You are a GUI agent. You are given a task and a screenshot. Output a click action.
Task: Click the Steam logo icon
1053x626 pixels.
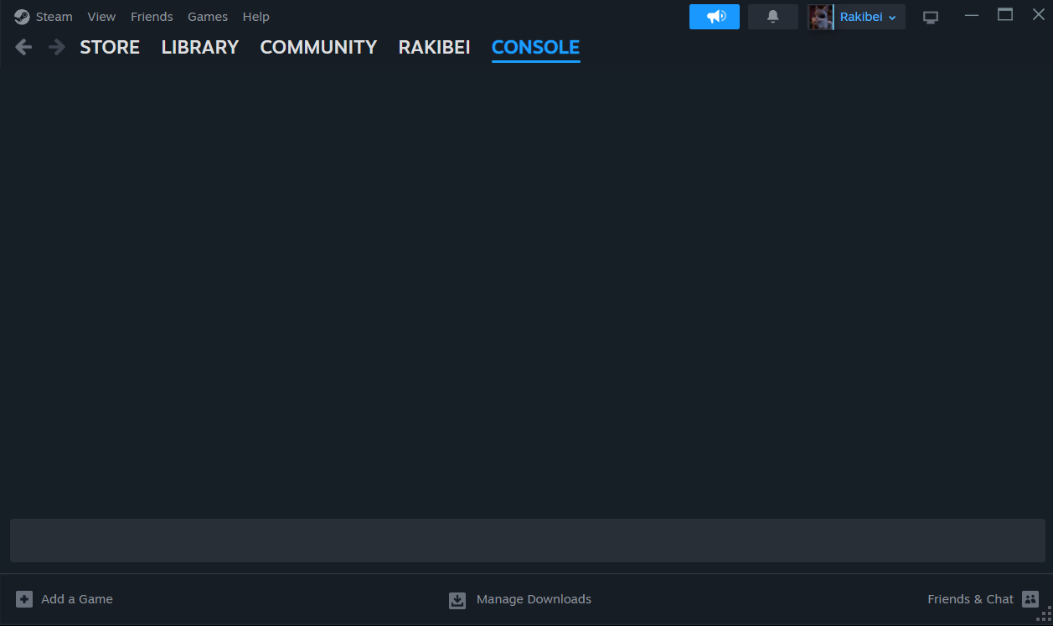[x=22, y=17]
